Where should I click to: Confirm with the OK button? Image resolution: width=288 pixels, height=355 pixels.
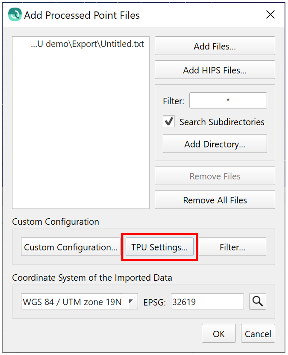[218, 334]
